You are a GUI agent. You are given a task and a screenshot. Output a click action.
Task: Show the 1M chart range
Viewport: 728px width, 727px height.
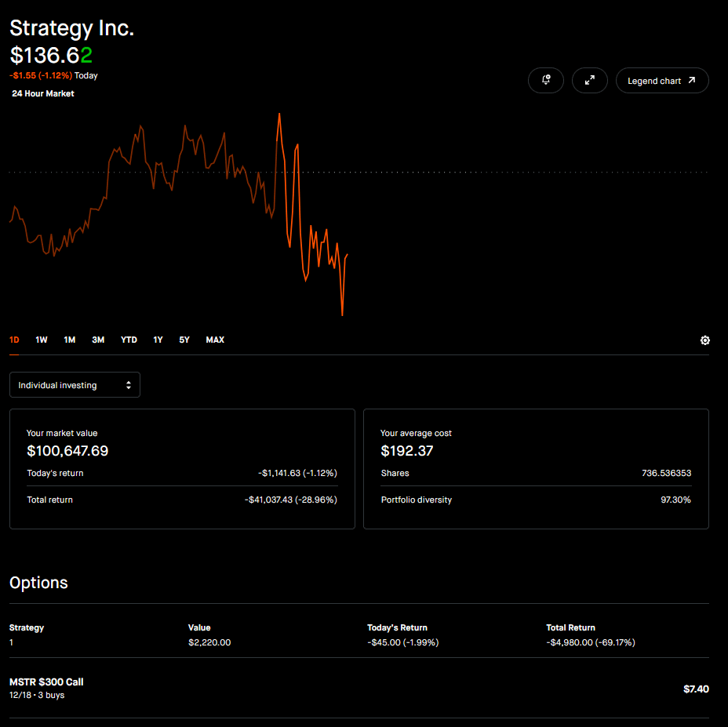[x=70, y=340]
